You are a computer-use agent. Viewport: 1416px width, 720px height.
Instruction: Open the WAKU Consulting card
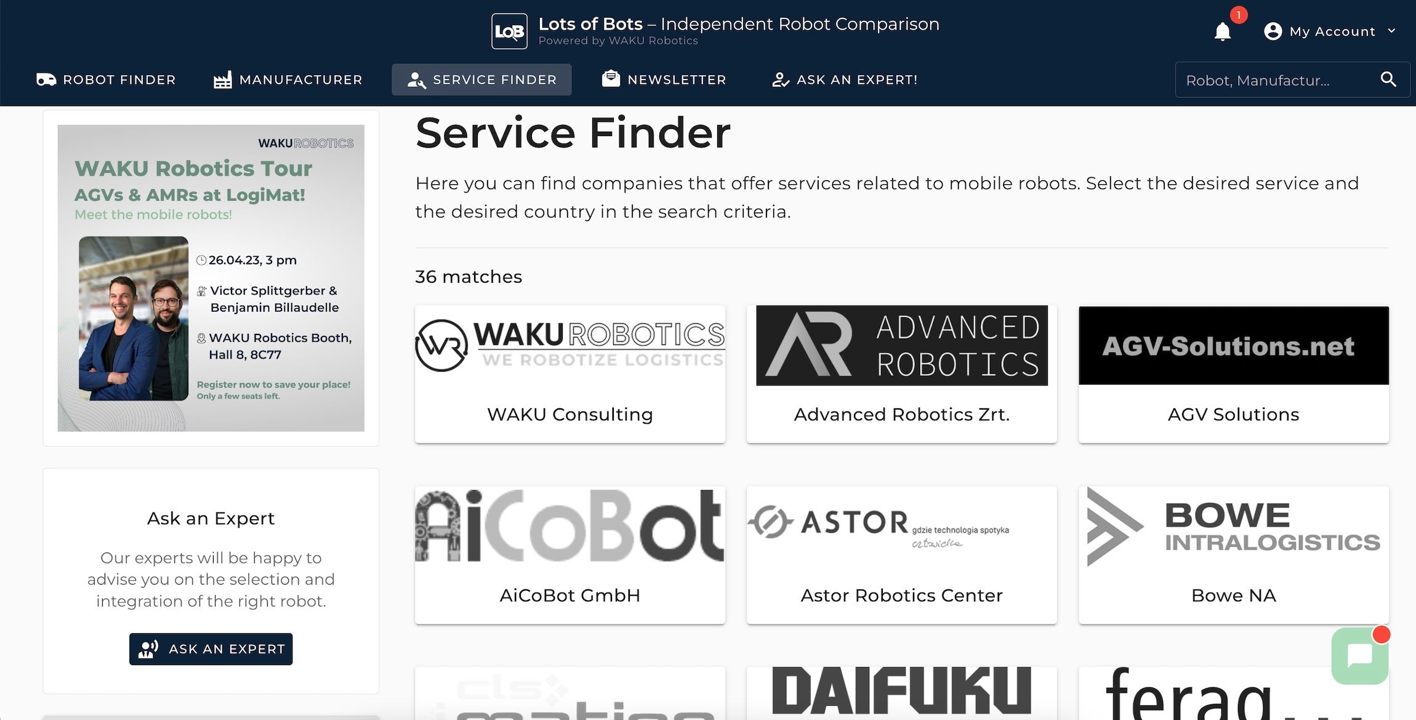point(570,374)
